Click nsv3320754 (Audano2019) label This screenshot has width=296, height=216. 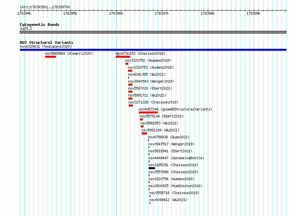(x=171, y=179)
